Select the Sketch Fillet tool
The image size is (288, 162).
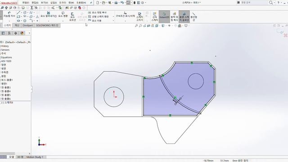(31, 21)
